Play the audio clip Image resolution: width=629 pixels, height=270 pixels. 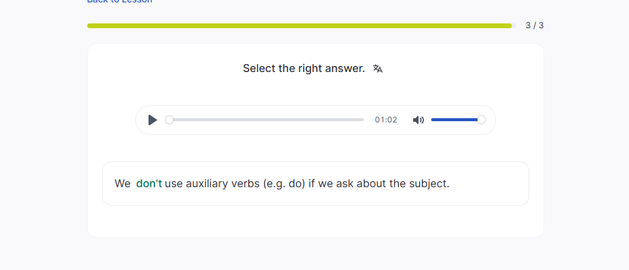tap(153, 120)
